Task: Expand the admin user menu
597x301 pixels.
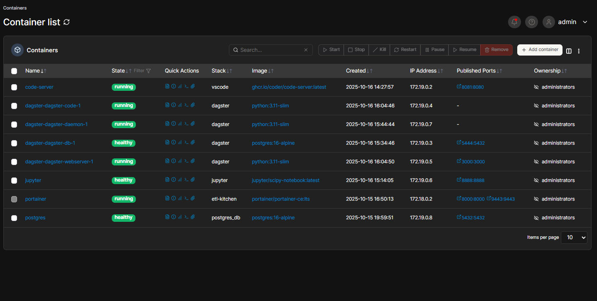Action: 585,22
